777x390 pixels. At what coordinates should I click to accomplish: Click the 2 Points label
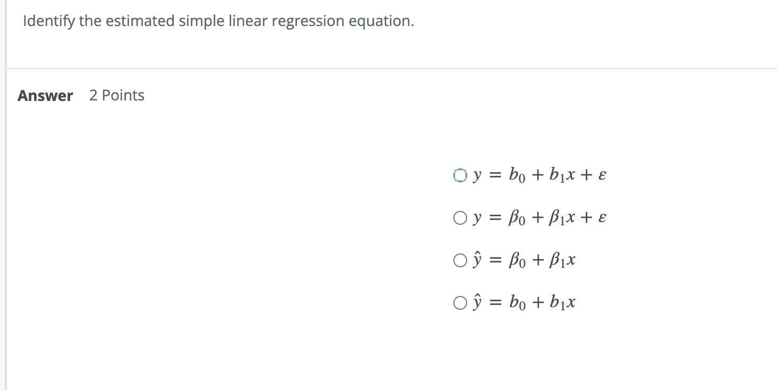117,96
